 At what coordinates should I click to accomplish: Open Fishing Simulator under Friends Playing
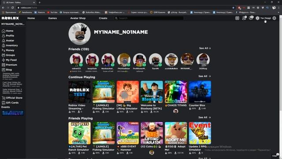[x=104, y=133]
